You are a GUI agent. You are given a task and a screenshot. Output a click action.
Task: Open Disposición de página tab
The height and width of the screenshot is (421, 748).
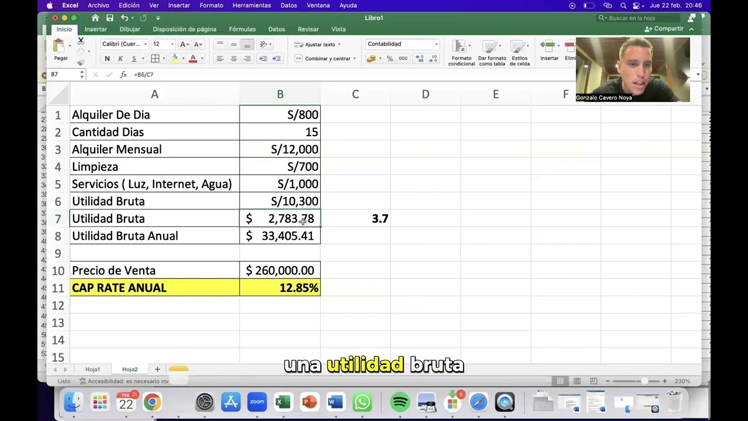coord(184,29)
